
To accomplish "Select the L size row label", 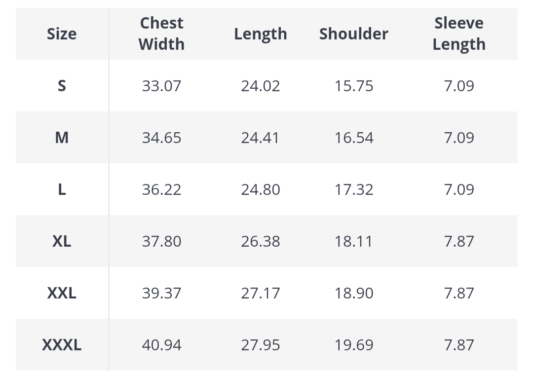I will [62, 189].
